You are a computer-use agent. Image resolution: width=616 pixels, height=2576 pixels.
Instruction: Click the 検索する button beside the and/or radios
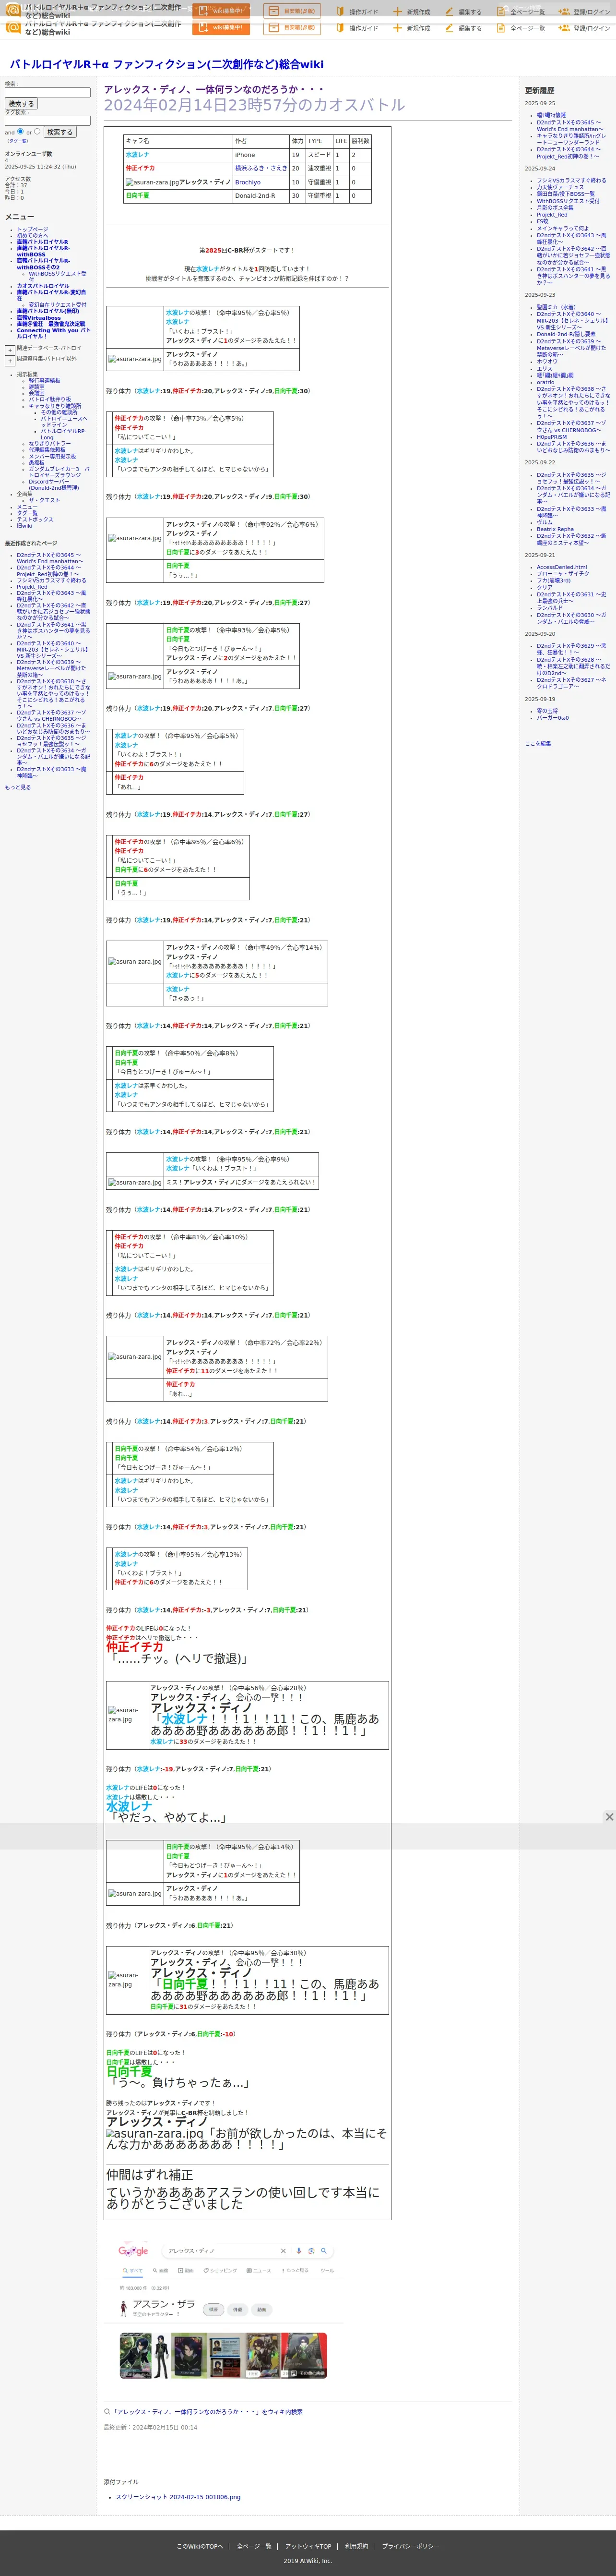click(x=60, y=132)
